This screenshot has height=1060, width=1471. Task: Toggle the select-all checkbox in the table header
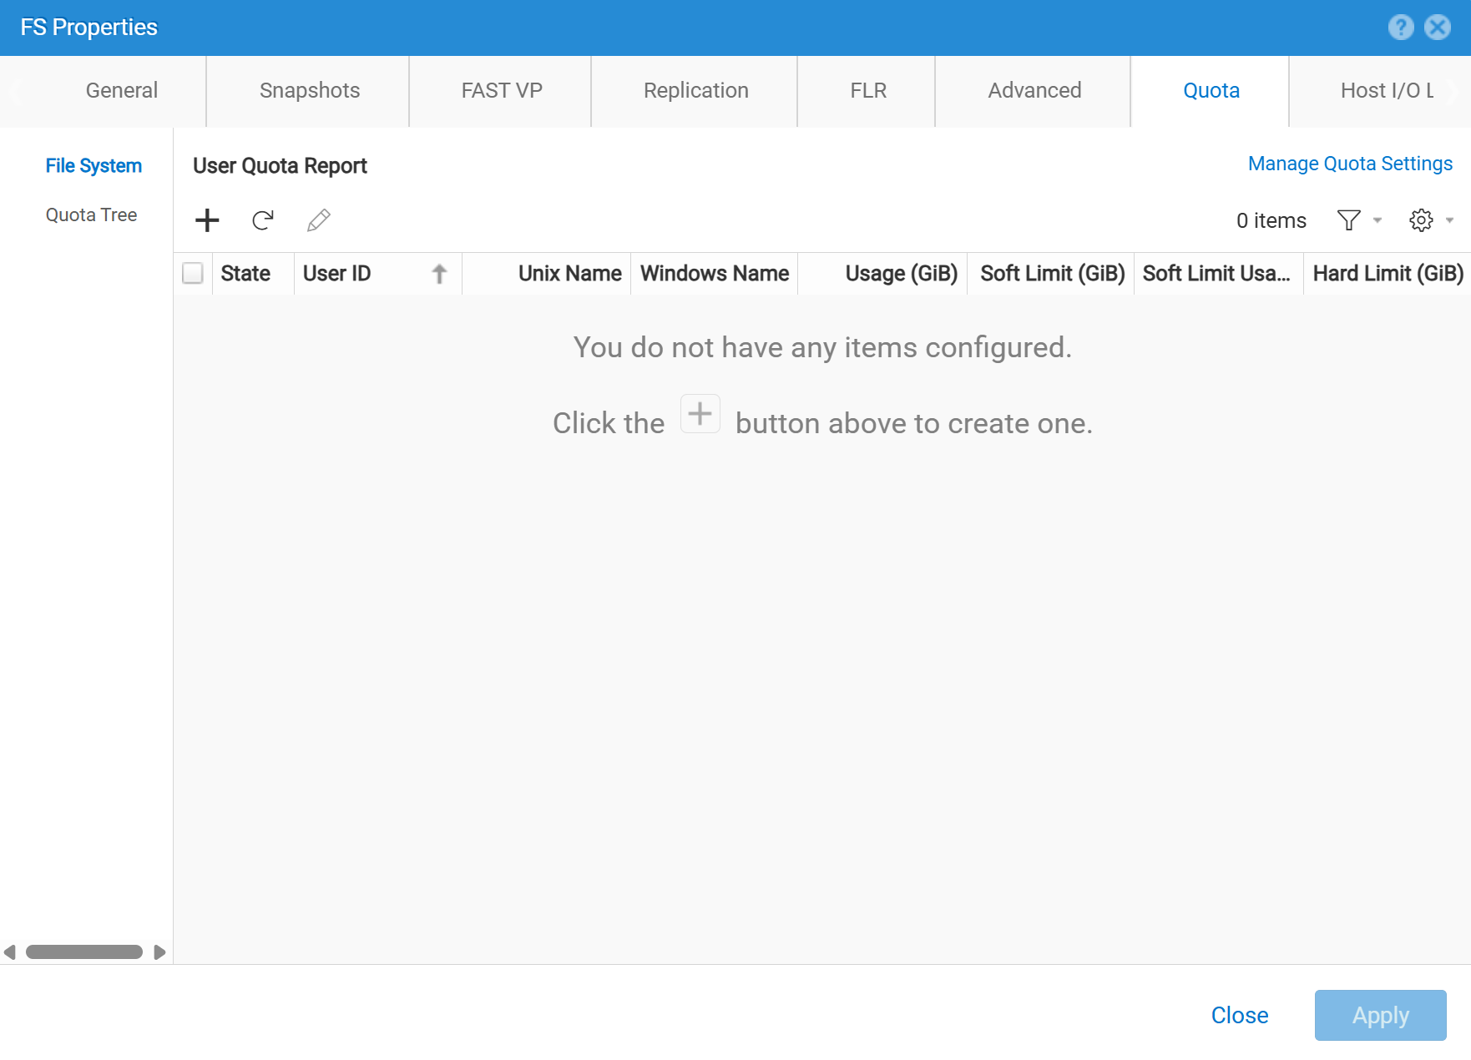pos(192,273)
